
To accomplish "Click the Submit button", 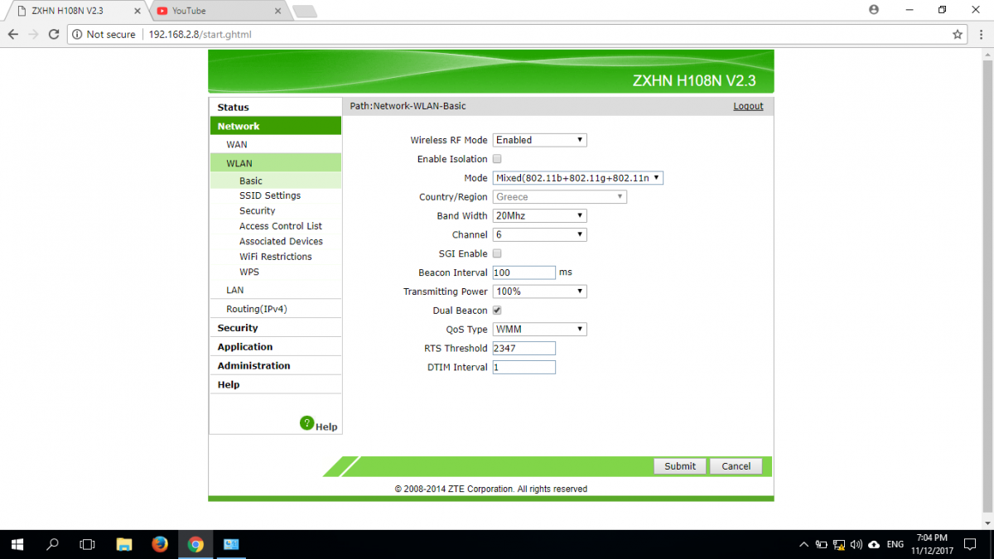I will 680,466.
